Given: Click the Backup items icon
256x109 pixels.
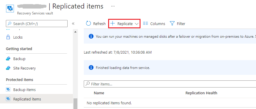Looking at the screenshot, I should coord(8,90).
